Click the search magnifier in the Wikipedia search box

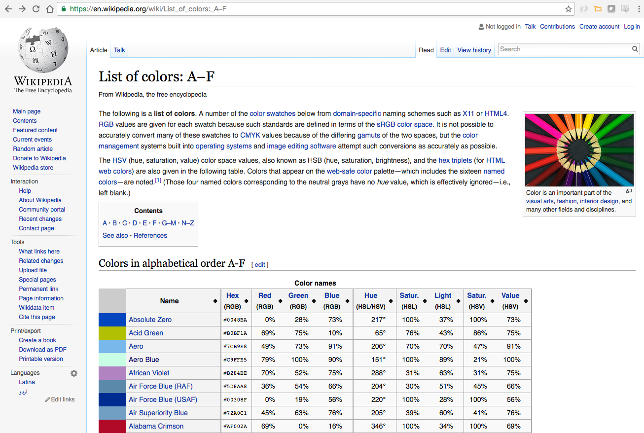(635, 49)
